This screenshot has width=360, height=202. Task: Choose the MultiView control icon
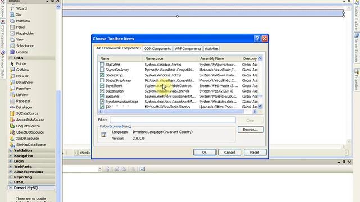12,21
